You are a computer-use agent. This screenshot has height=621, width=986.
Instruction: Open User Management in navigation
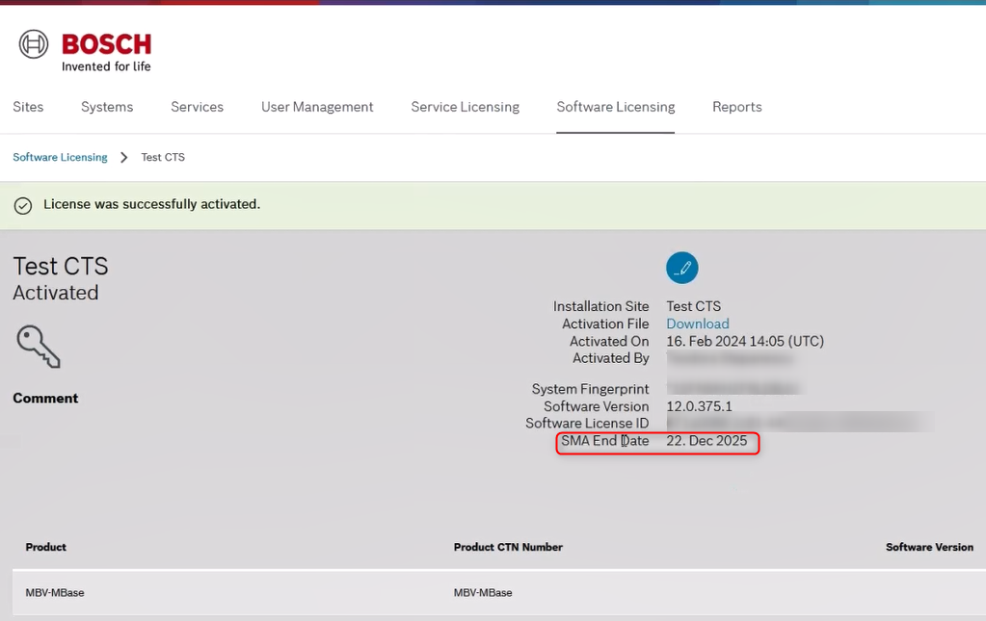pyautogui.click(x=317, y=107)
